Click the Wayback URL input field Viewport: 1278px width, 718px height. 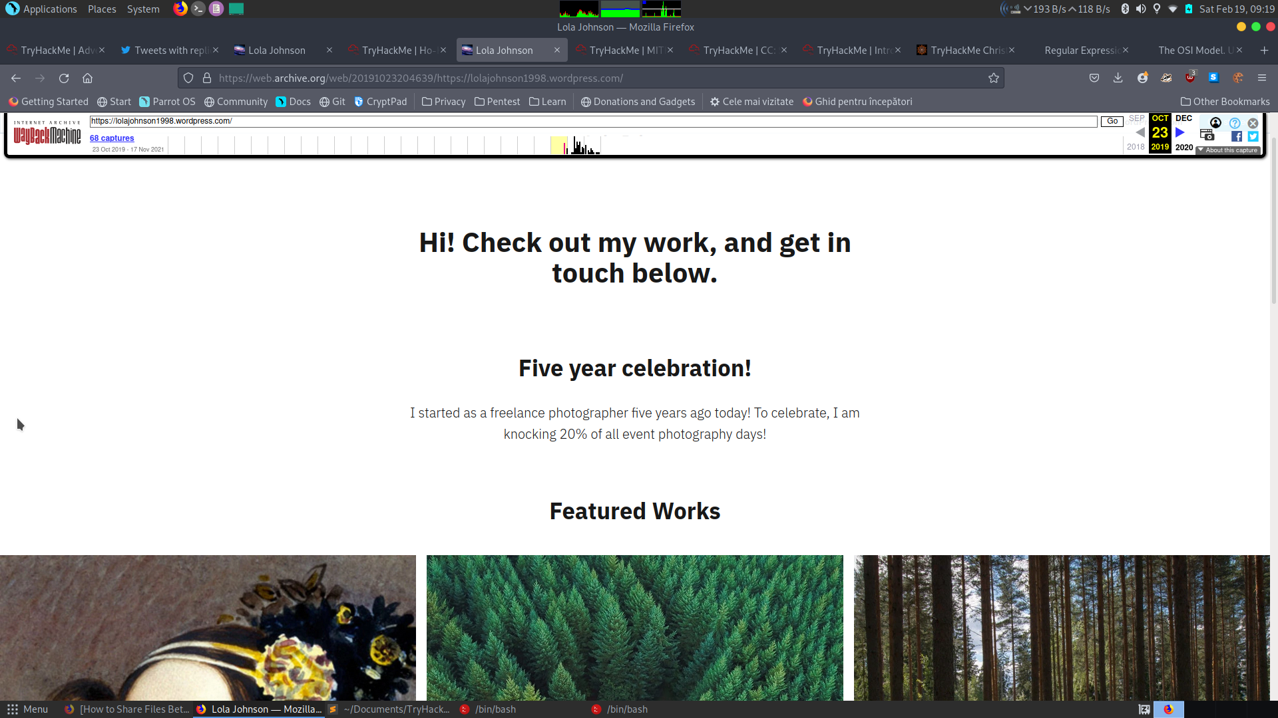592,121
